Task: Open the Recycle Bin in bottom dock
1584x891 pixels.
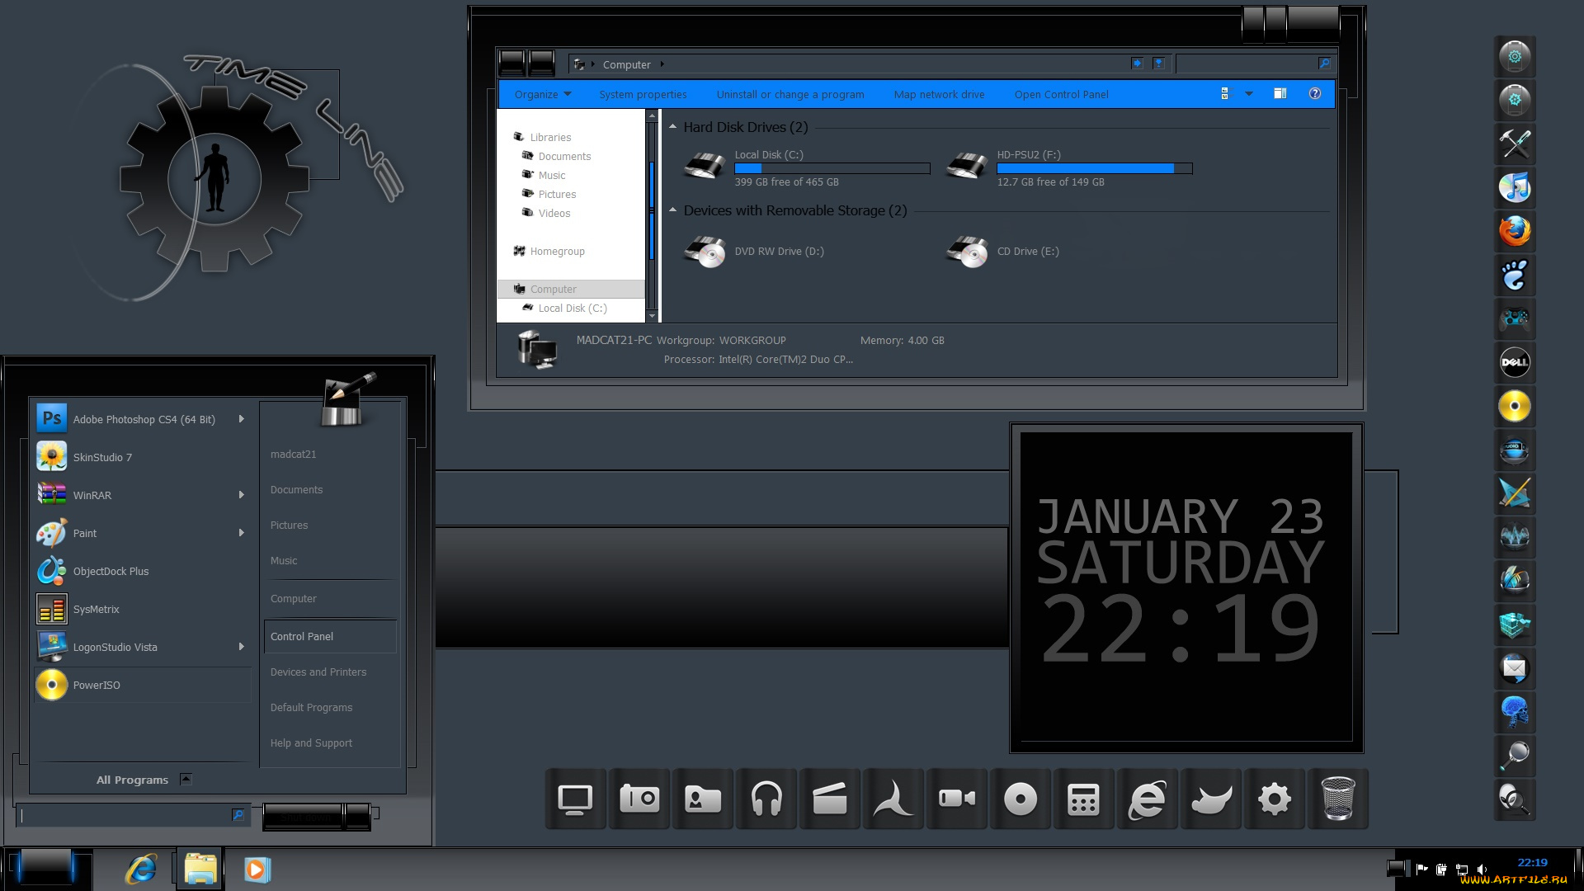Action: [1337, 799]
